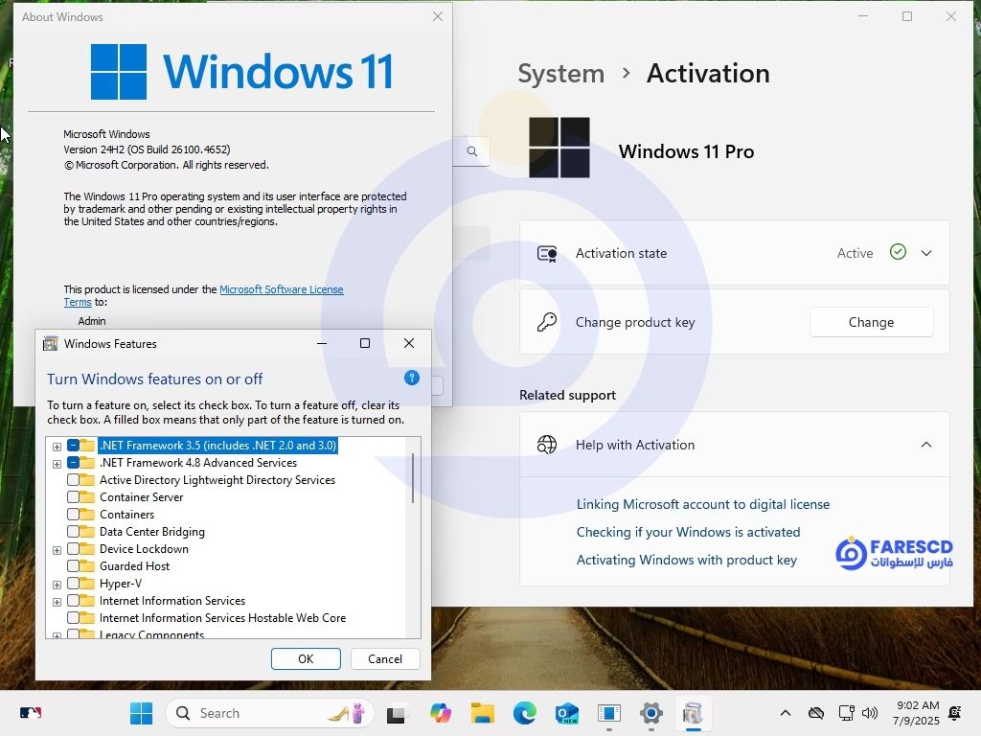Image resolution: width=981 pixels, height=736 pixels.
Task: Maximize the Windows Features dialog
Action: [365, 343]
